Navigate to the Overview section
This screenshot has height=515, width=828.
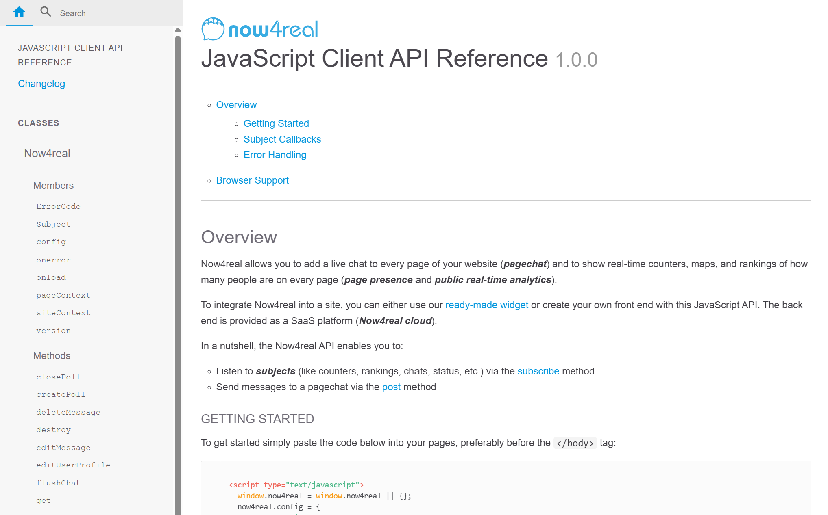click(236, 105)
